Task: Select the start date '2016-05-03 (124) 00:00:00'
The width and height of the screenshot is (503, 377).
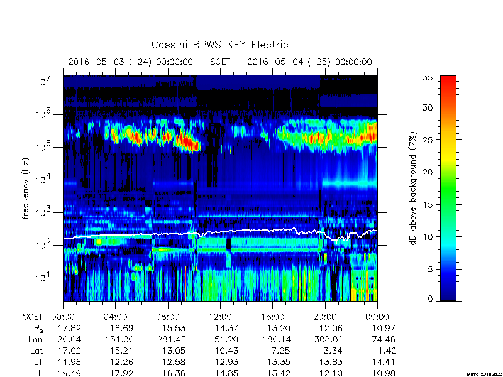Action: [x=131, y=62]
